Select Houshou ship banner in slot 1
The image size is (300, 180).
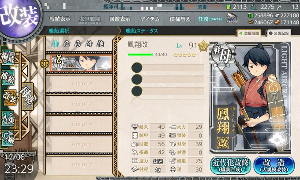click(81, 64)
